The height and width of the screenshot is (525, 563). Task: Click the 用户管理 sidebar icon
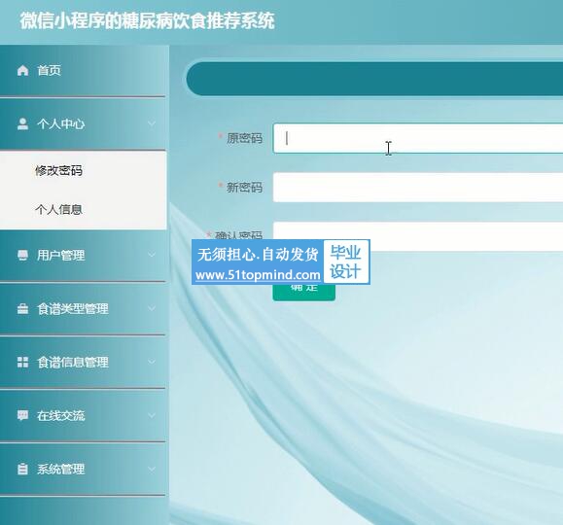22,256
